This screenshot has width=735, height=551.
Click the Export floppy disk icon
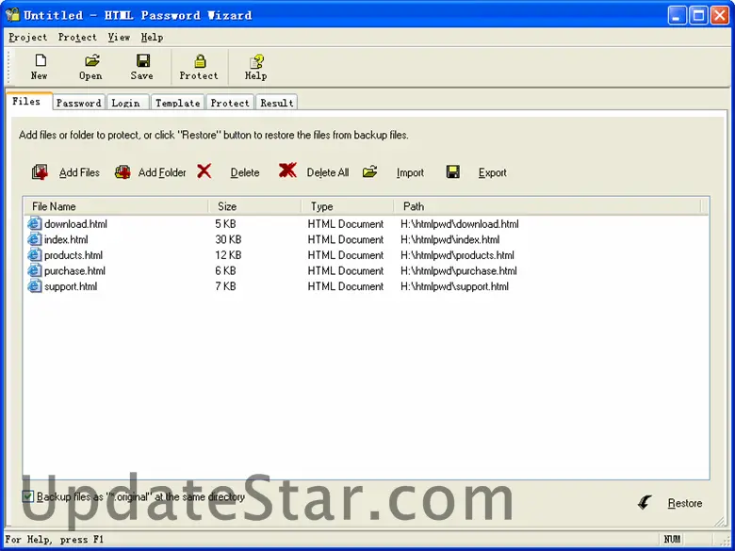point(453,171)
